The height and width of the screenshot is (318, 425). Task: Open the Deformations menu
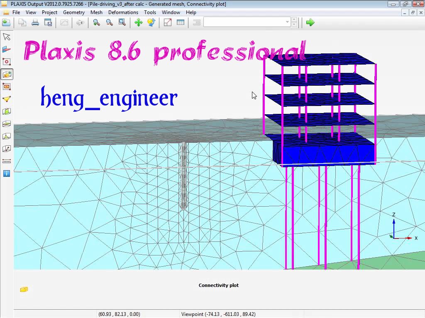point(123,12)
